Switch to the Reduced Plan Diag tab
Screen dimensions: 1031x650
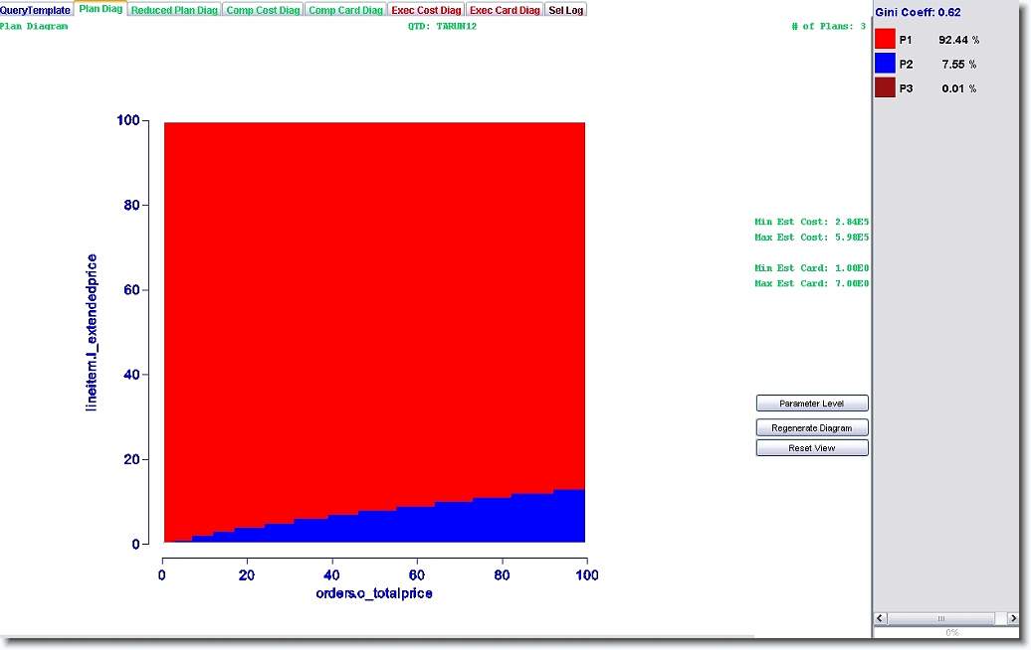click(x=175, y=10)
